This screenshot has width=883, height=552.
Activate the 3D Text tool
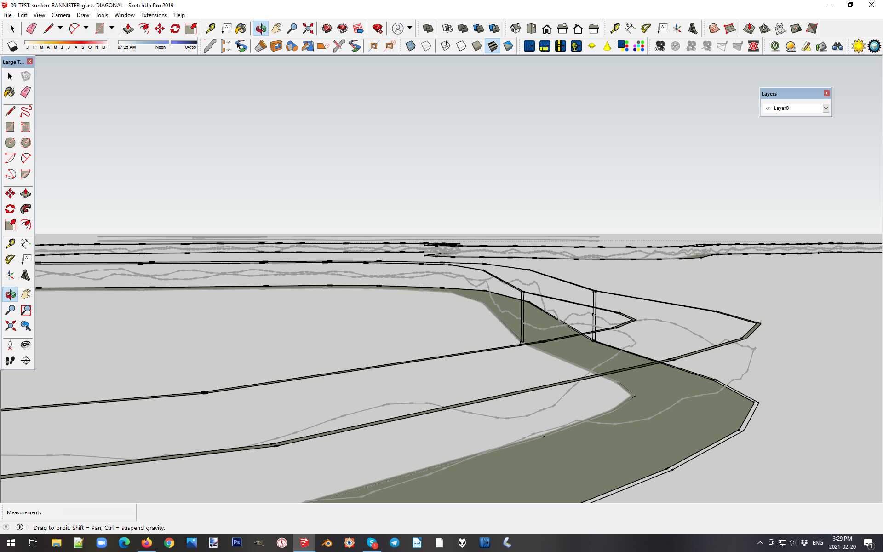pos(26,275)
